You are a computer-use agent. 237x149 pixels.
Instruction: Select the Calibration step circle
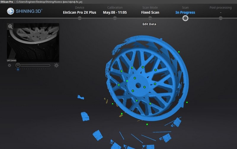click(115, 18)
